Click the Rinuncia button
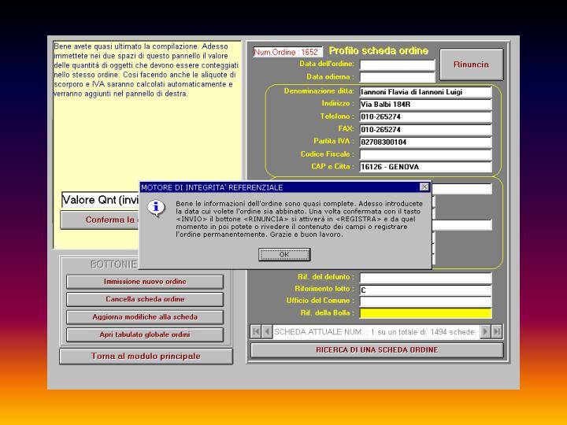Image resolution: width=567 pixels, height=425 pixels. pos(470,65)
